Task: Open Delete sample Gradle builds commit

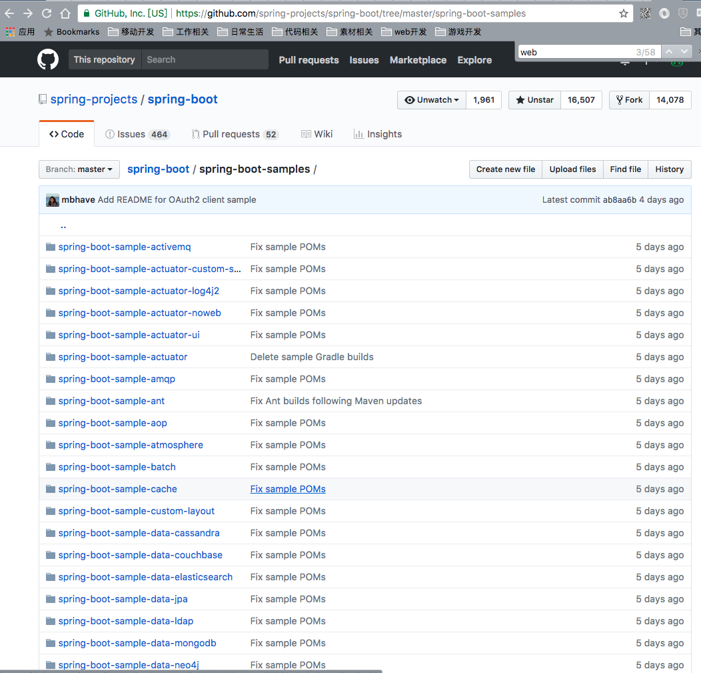Action: [312, 357]
